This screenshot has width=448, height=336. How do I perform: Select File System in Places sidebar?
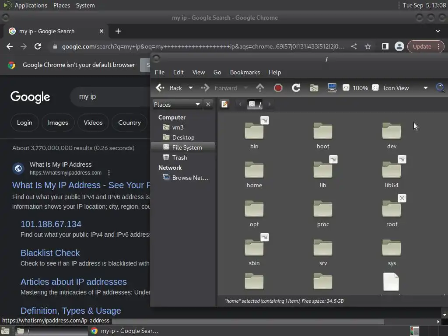point(183,147)
